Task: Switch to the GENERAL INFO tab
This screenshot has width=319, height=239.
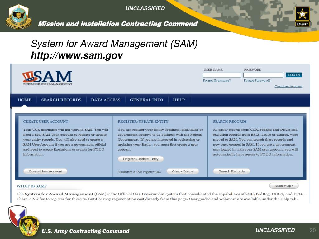Action: pyautogui.click(x=146, y=100)
